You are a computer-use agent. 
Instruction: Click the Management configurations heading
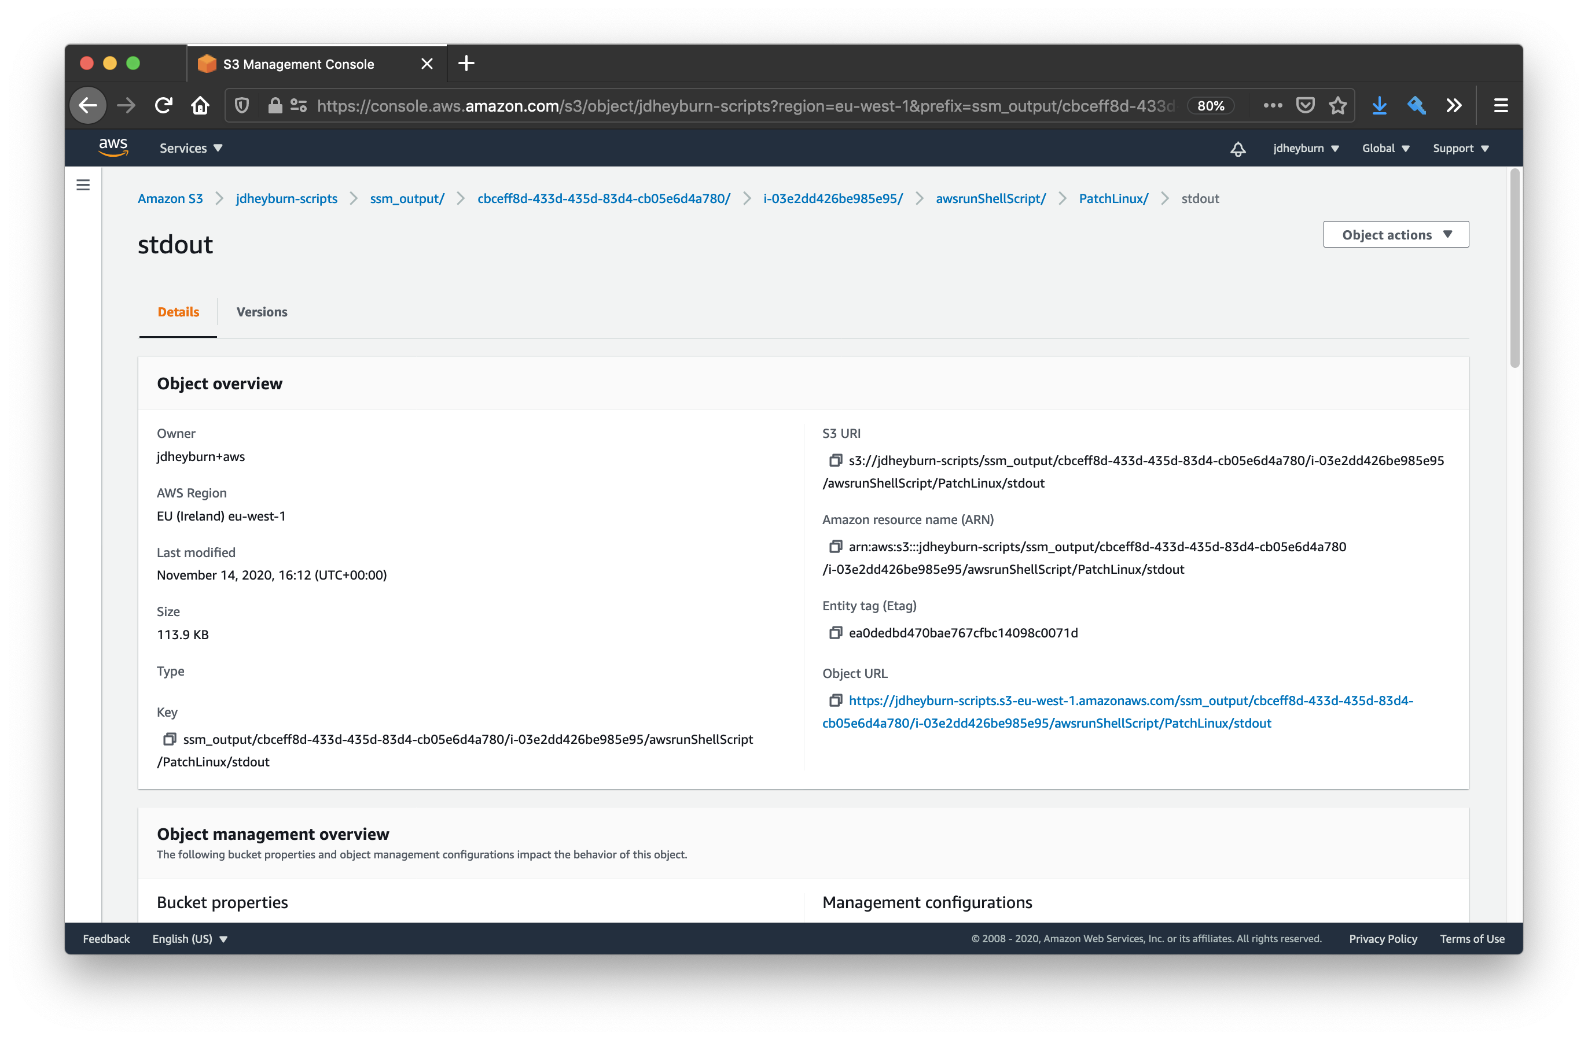pos(927,902)
